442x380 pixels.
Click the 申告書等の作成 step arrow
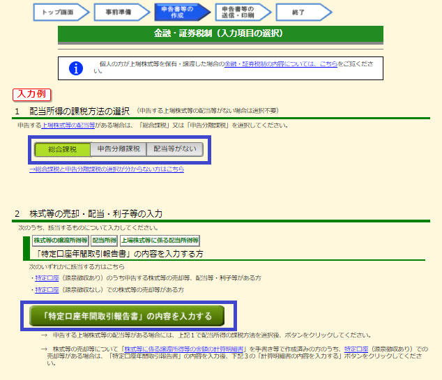pos(181,12)
